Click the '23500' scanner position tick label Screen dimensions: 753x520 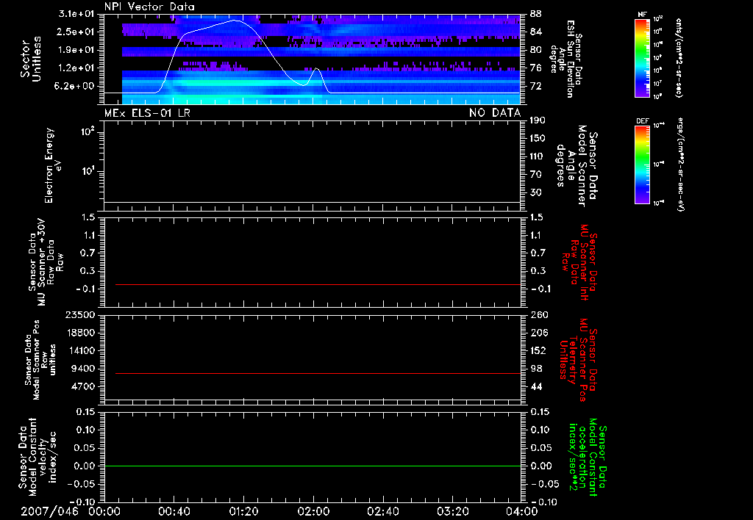pyautogui.click(x=79, y=314)
